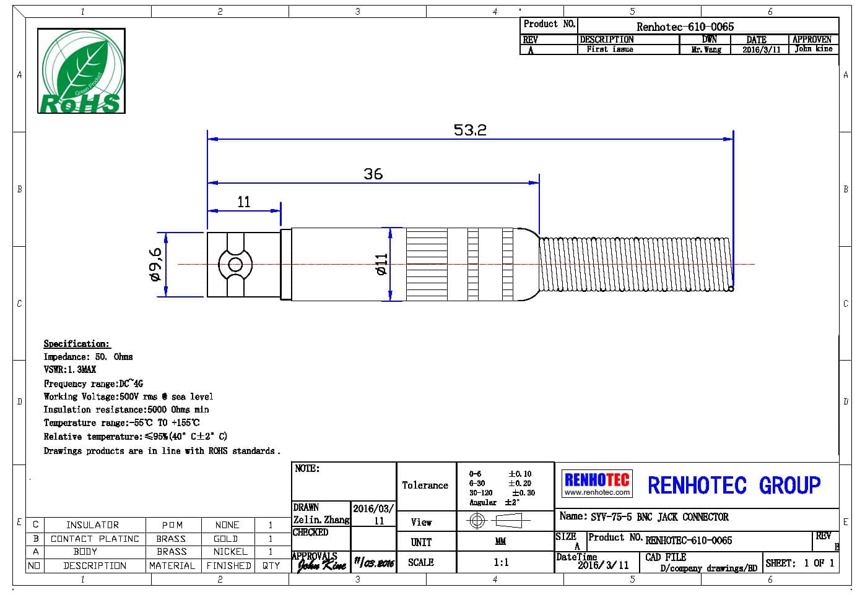Click the circular center pin of the connector

[x=235, y=265]
